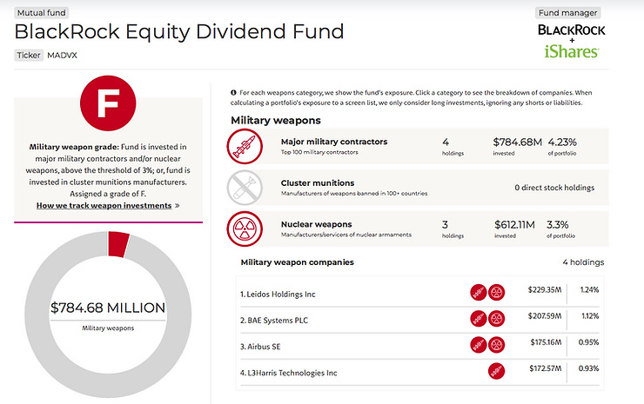This screenshot has width=644, height=404.
Task: Click the $784.68M invested amount
Action: (517, 142)
